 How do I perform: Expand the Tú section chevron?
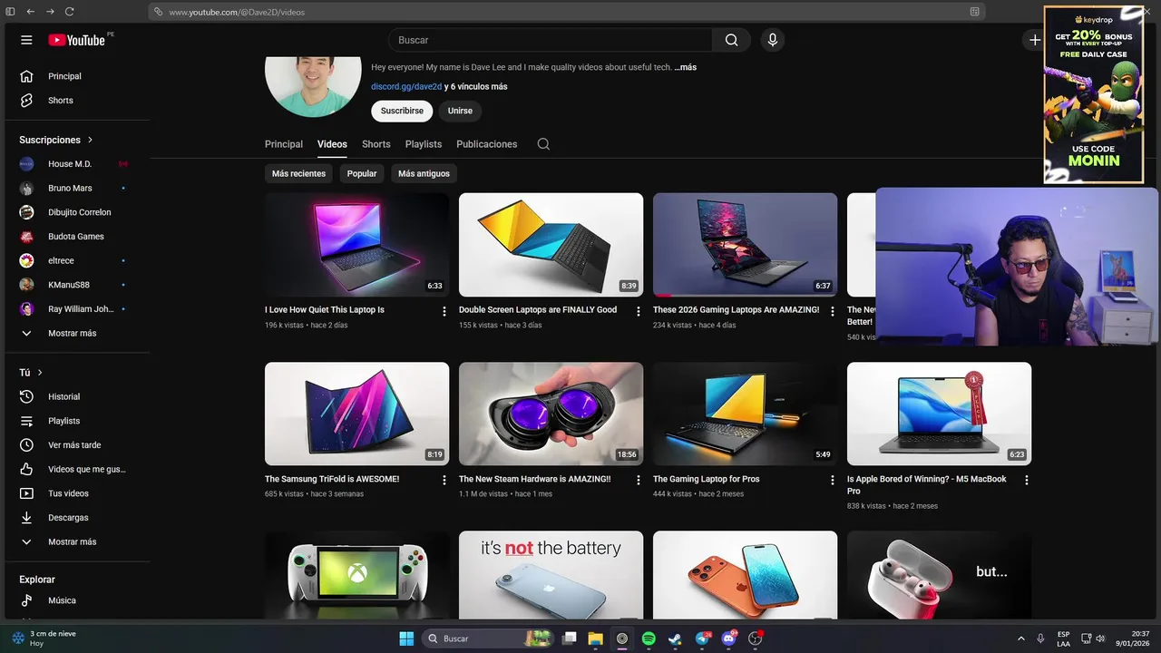(x=40, y=373)
